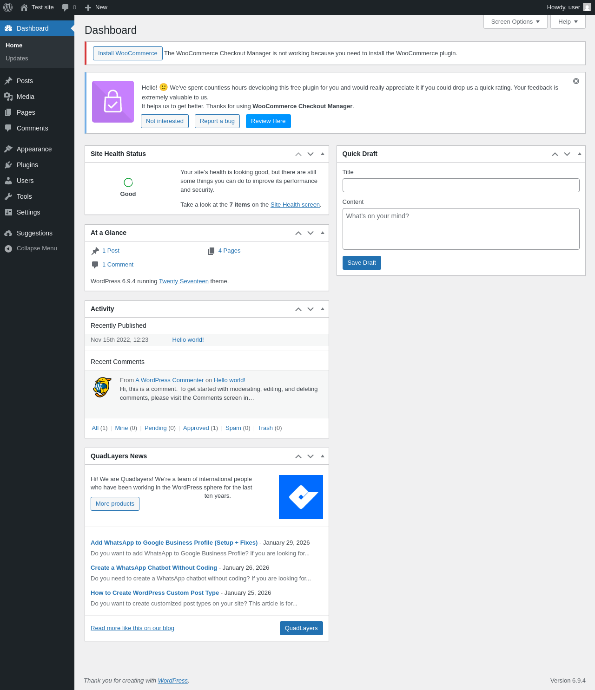Move Activity widget down
The height and width of the screenshot is (690, 595).
pyautogui.click(x=311, y=309)
